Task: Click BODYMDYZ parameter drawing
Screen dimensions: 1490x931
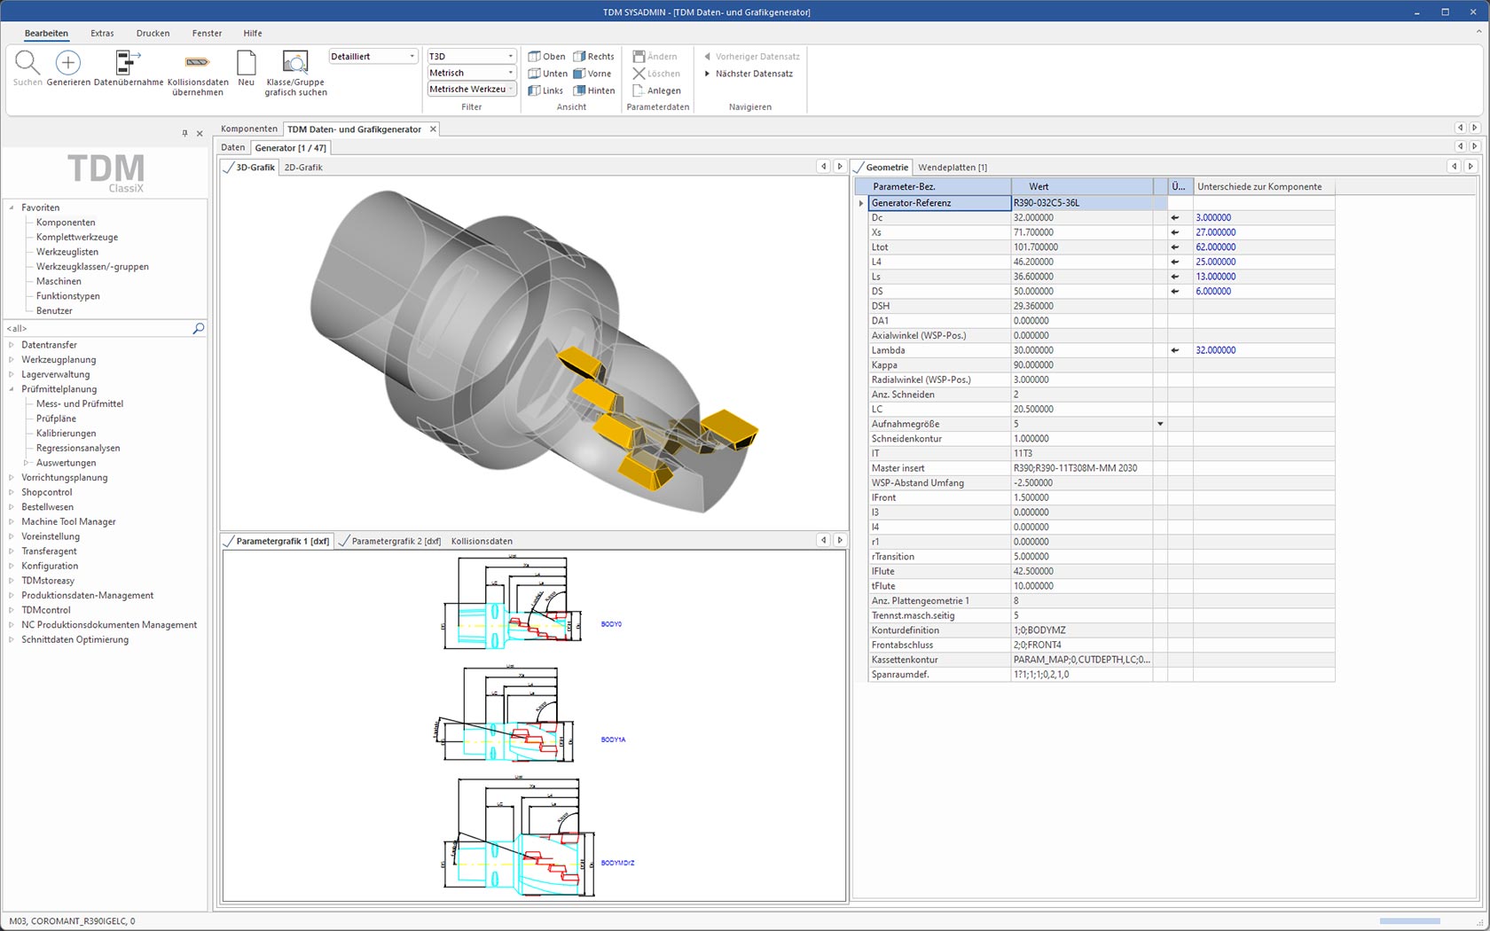Action: point(519,838)
